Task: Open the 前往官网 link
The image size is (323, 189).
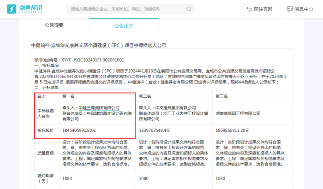Action: coord(263,9)
